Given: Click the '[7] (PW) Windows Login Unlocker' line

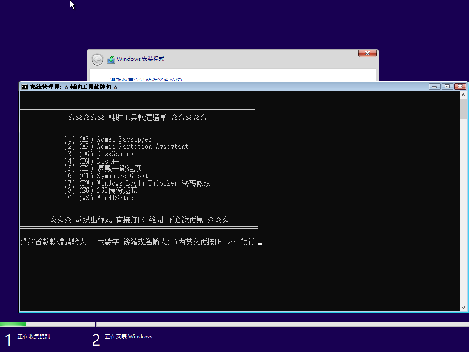Looking at the screenshot, I should pyautogui.click(x=137, y=183).
